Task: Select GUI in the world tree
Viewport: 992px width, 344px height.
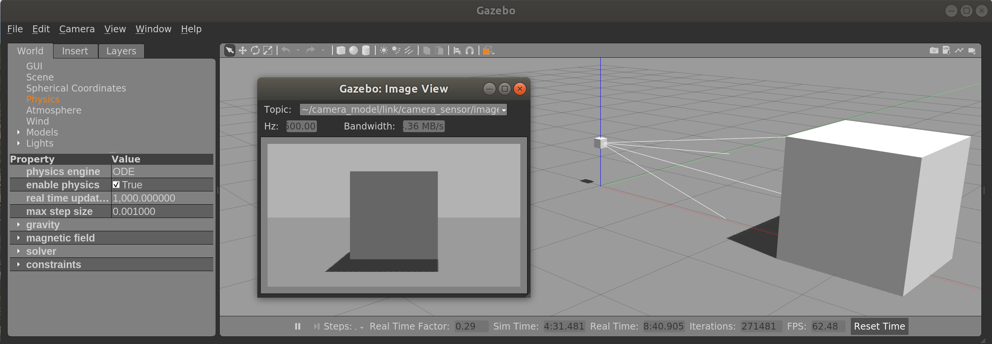Action: (34, 66)
